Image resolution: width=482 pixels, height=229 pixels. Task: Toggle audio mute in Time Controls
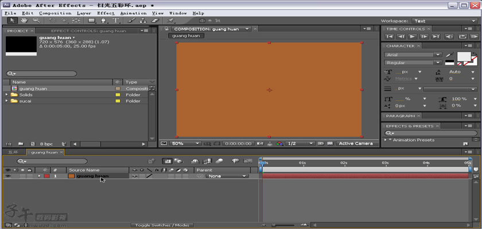click(449, 37)
